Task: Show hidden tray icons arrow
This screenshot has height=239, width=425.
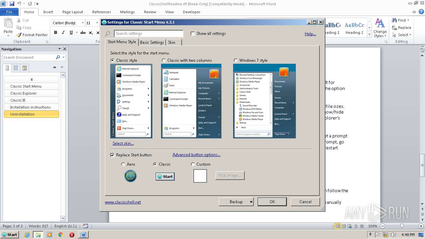Action: [370, 235]
